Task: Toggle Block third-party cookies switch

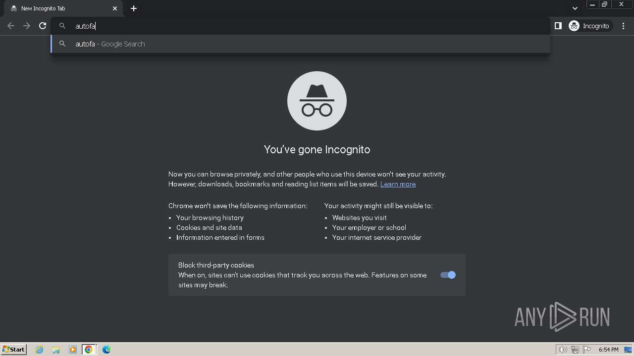Action: point(448,275)
